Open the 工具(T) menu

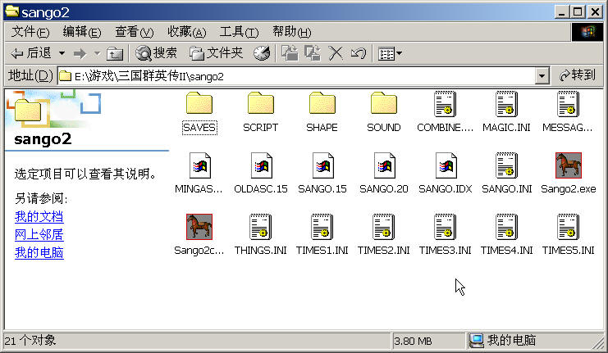239,32
